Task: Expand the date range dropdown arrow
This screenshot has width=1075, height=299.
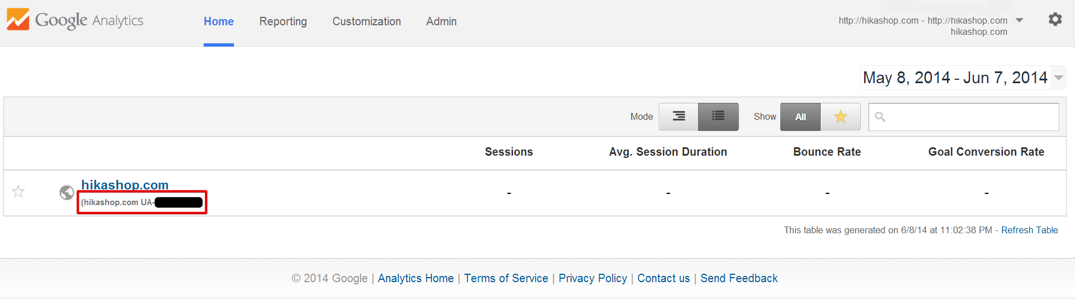Action: [1059, 78]
